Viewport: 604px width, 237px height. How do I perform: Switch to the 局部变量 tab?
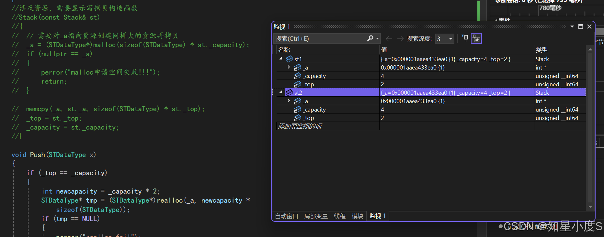click(x=316, y=216)
